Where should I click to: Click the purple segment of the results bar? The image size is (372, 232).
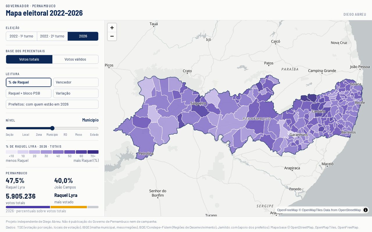click(28, 207)
